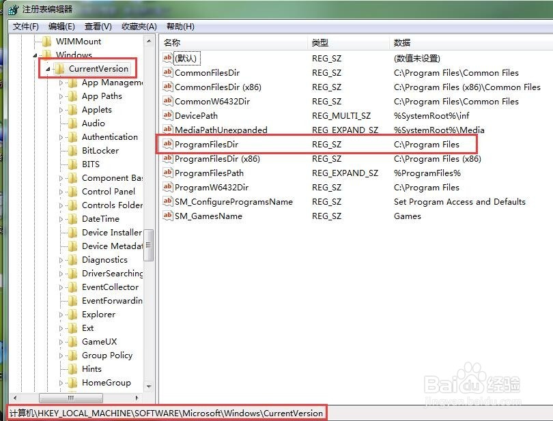Click the ProgramW6432Dir value icon
Image resolution: width=553 pixels, height=421 pixels.
pyautogui.click(x=167, y=187)
